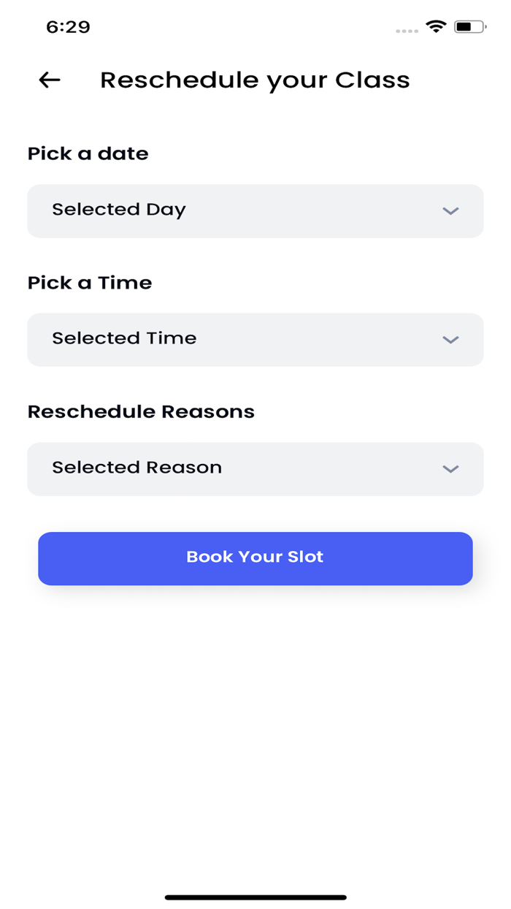
Task: Tap the Pick a Time label
Action: click(90, 283)
